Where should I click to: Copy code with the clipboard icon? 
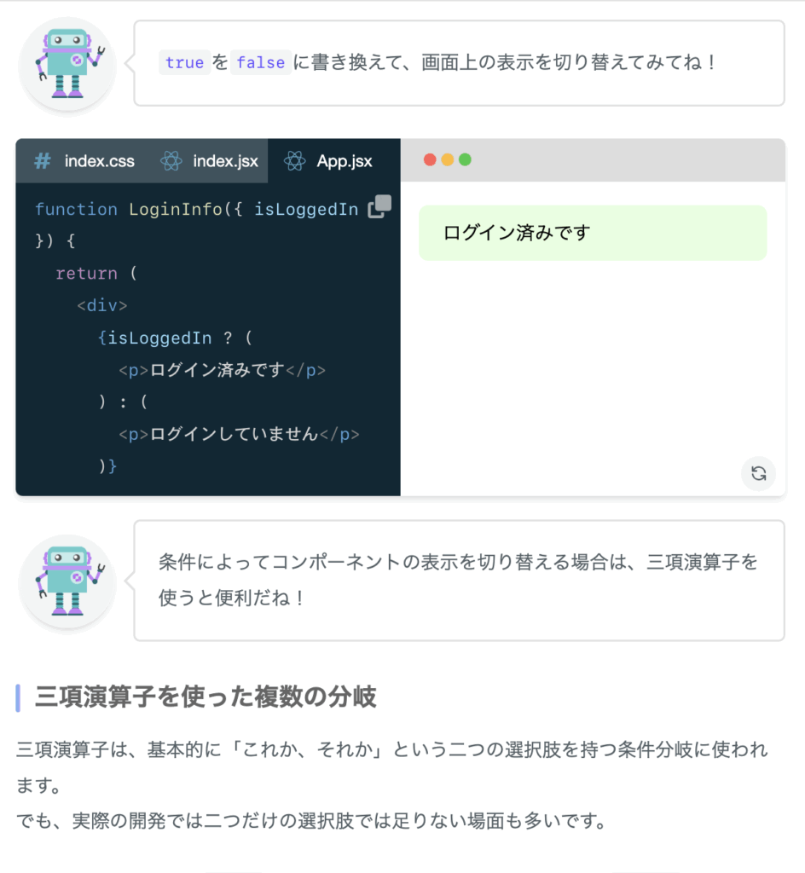pos(379,206)
